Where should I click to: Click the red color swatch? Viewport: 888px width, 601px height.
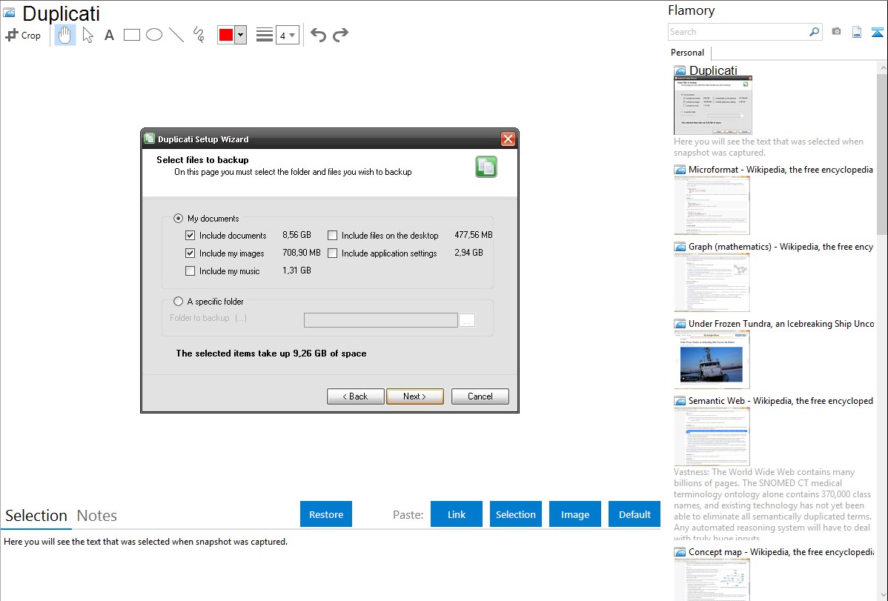226,35
